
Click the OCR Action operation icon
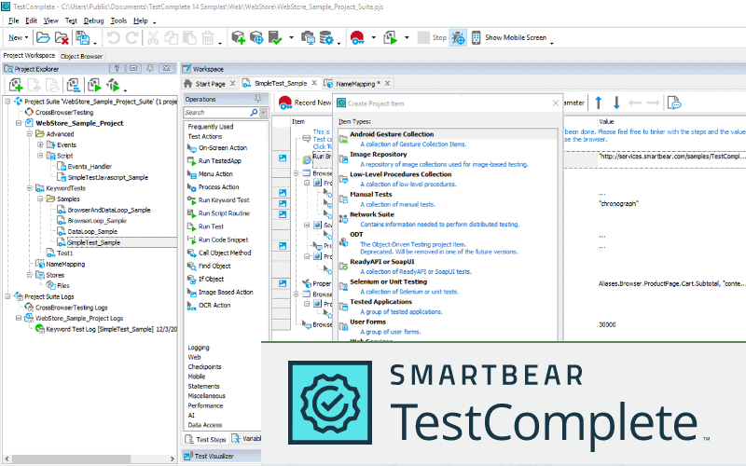pyautogui.click(x=191, y=306)
